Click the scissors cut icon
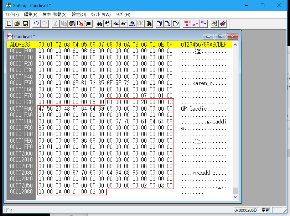Viewport: 290px width, 216px height. pos(56,23)
